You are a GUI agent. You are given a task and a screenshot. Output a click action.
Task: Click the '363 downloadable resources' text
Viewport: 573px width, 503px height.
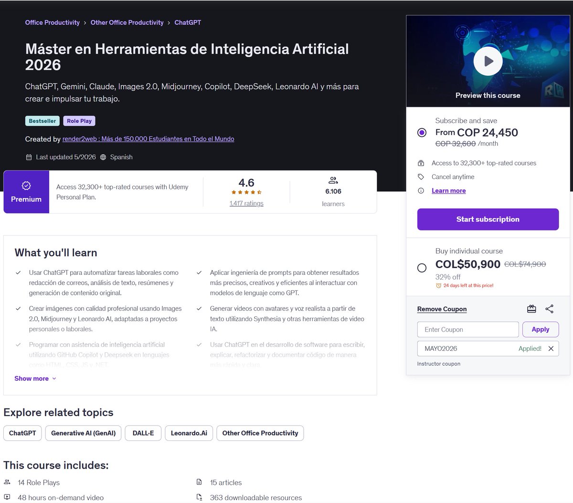pos(256,497)
